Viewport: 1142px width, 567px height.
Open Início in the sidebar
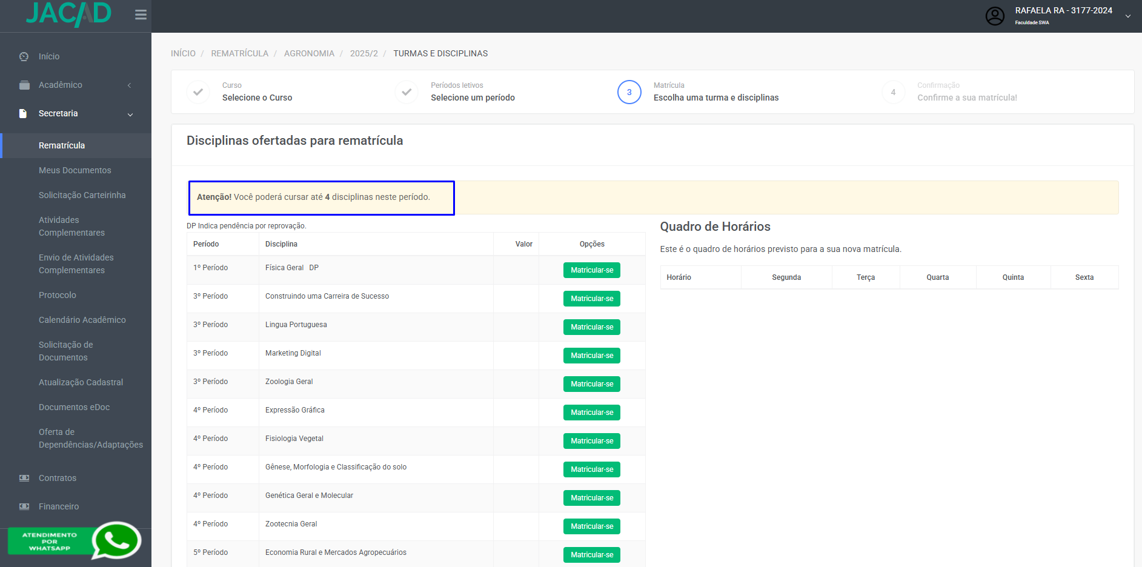pos(49,56)
